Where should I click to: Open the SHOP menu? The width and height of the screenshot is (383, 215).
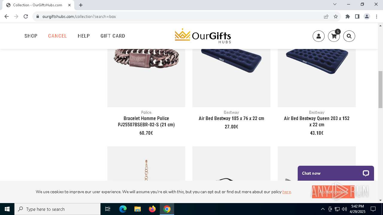coord(31,36)
